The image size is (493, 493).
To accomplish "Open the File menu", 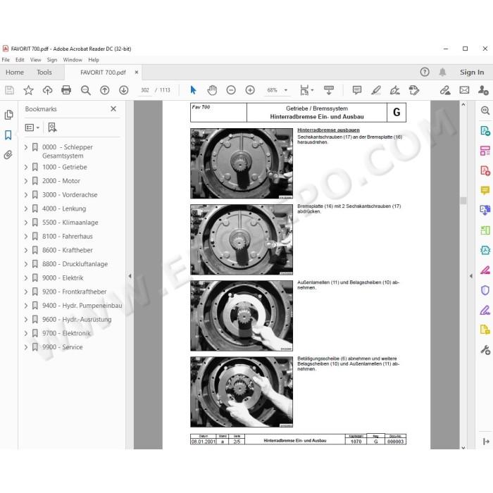I will point(6,60).
